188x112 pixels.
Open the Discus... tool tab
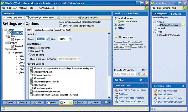point(23,102)
